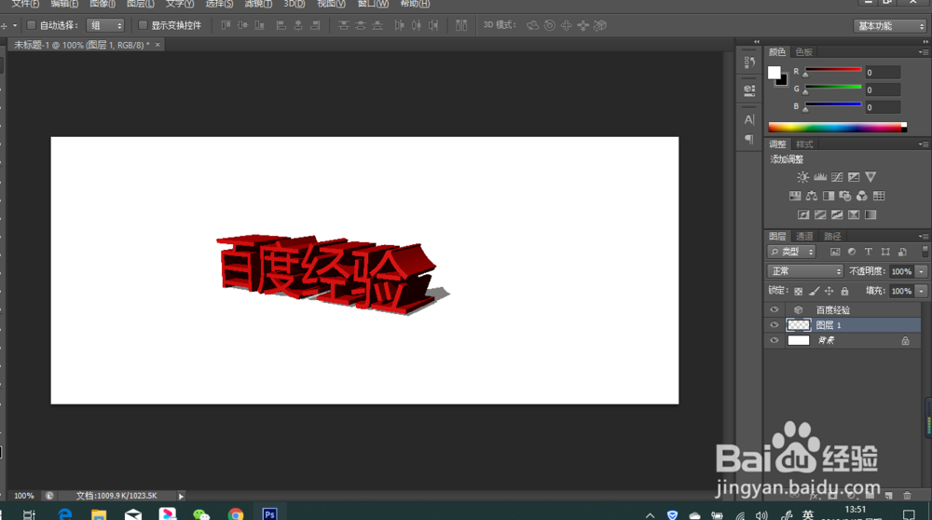Image resolution: width=932 pixels, height=520 pixels.
Task: Filter layers by shape layers
Action: click(885, 252)
